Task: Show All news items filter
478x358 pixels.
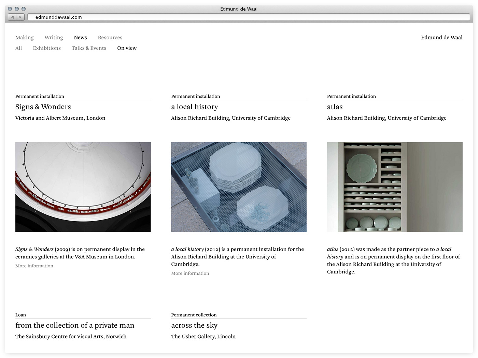Action: (x=18, y=48)
